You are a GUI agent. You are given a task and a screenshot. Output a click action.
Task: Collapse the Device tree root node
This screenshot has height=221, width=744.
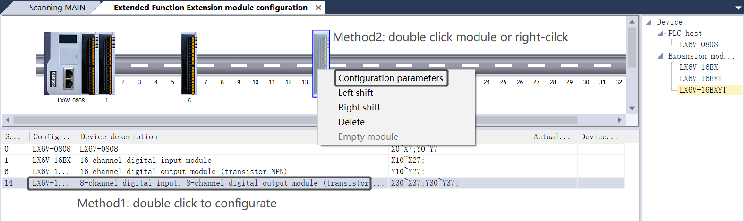[649, 22]
